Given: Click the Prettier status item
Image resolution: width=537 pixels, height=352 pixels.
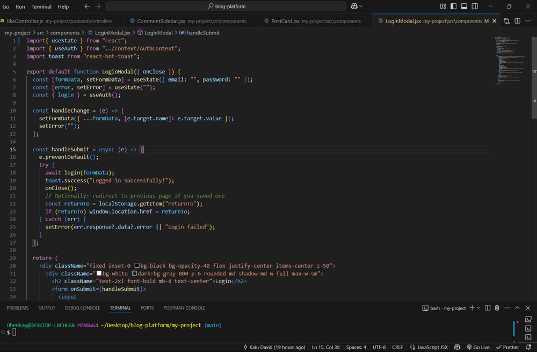Looking at the screenshot, I should [x=507, y=347].
